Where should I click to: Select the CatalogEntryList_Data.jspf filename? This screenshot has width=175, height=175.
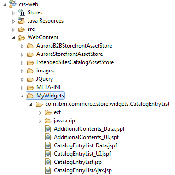coord(86,145)
